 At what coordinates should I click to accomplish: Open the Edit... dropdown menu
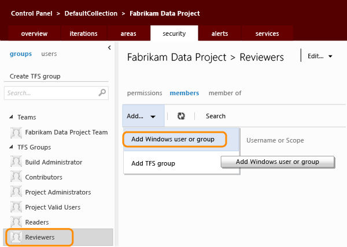click(320, 56)
